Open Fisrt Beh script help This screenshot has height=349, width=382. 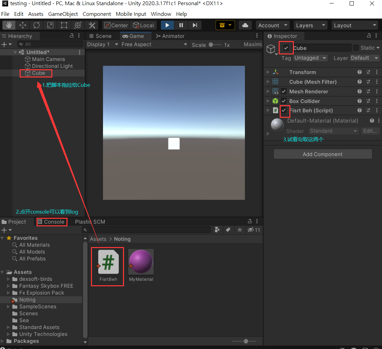coord(359,110)
